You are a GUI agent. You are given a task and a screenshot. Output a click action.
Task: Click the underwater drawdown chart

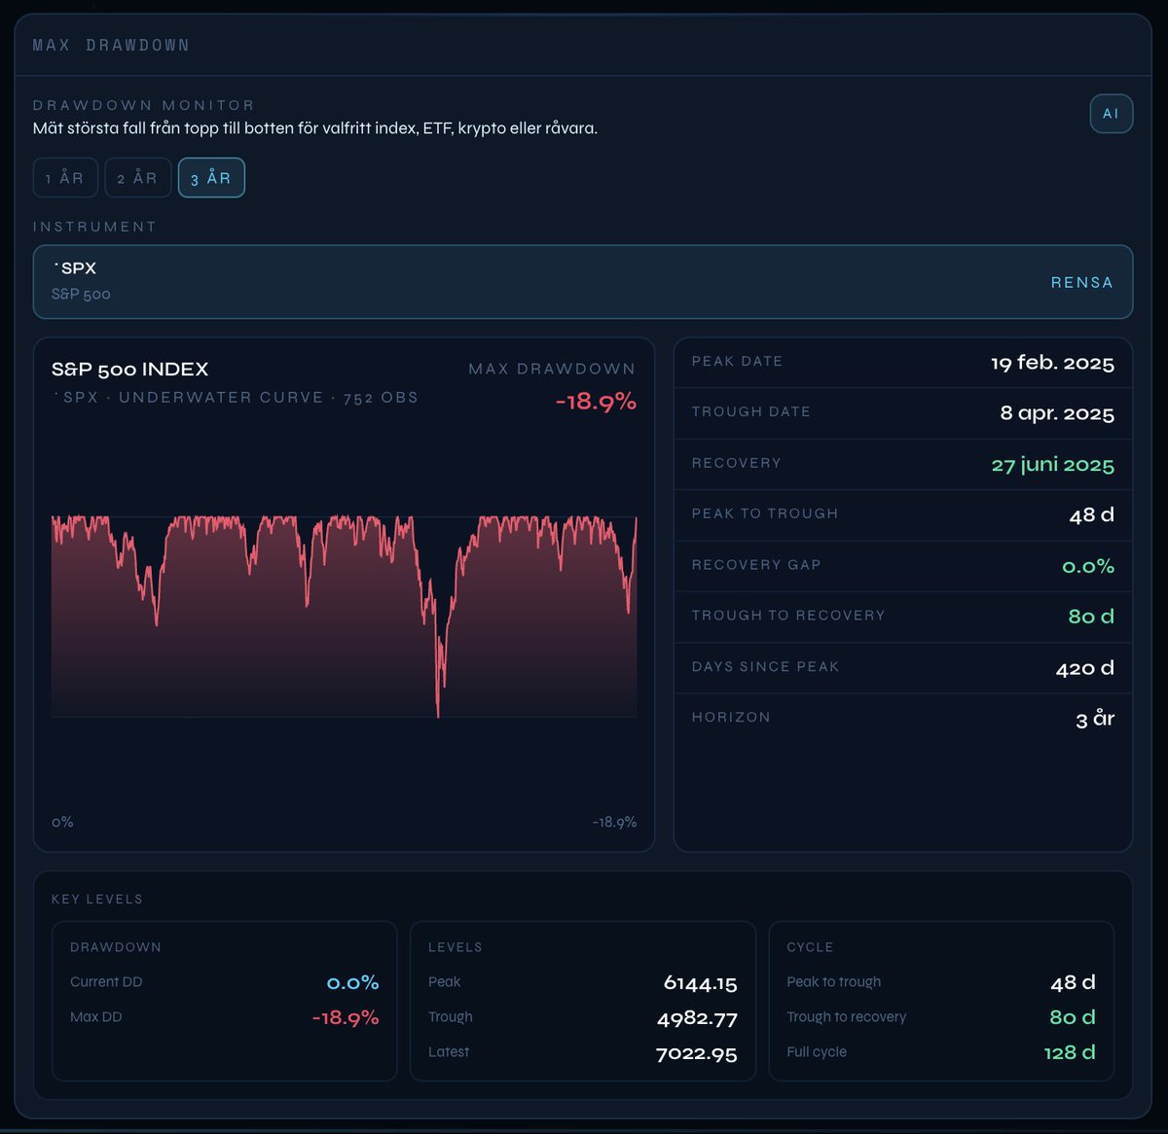[344, 617]
